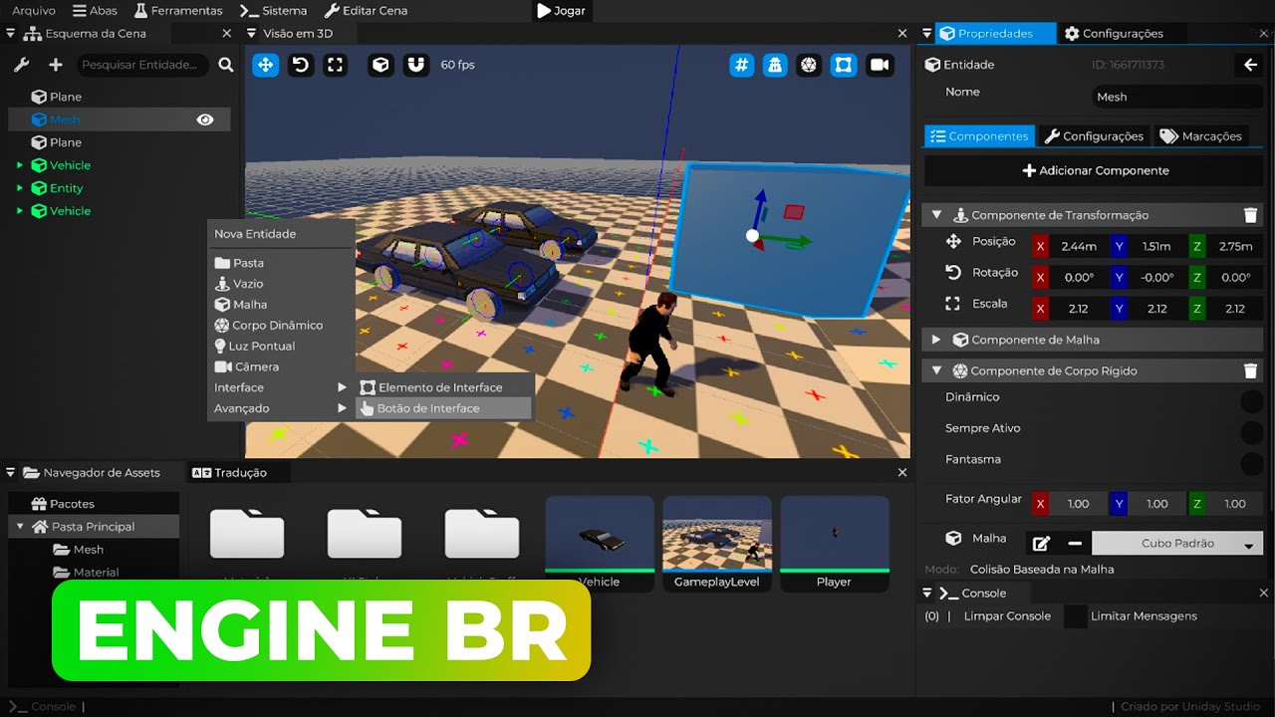Click Limpar Console button
Screen dimensions: 1275x717
click(x=1007, y=616)
